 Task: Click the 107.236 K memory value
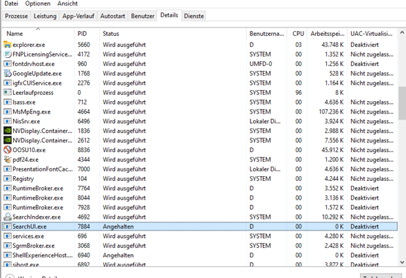[x=331, y=111]
